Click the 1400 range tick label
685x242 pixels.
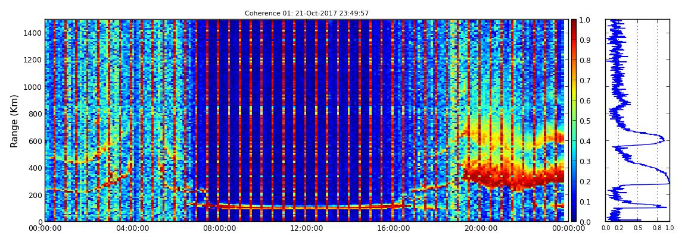[x=32, y=33]
